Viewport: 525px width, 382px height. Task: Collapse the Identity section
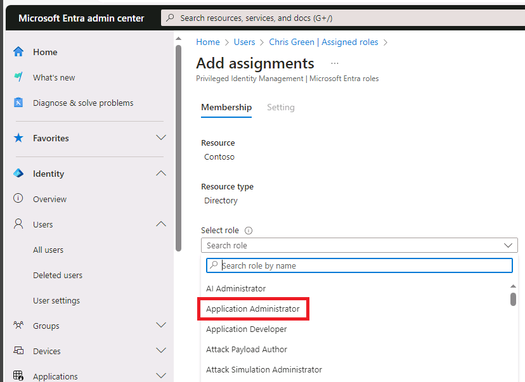pyautogui.click(x=161, y=173)
